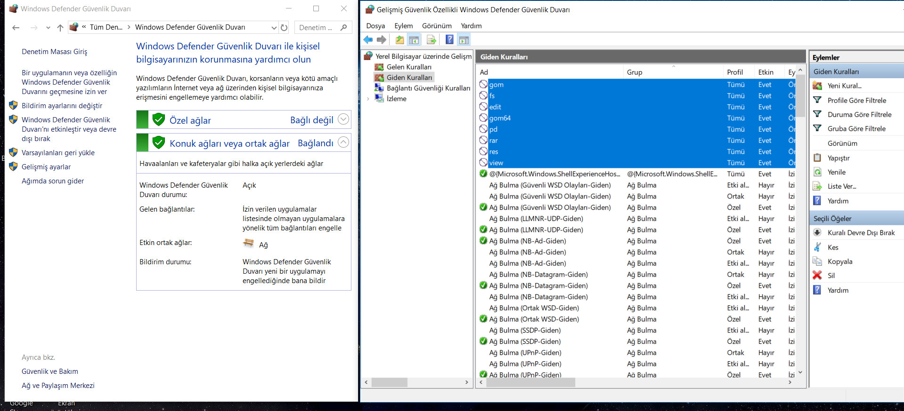Image resolution: width=904 pixels, height=411 pixels.
Task: Open the Görünüm menu
Action: (x=437, y=26)
